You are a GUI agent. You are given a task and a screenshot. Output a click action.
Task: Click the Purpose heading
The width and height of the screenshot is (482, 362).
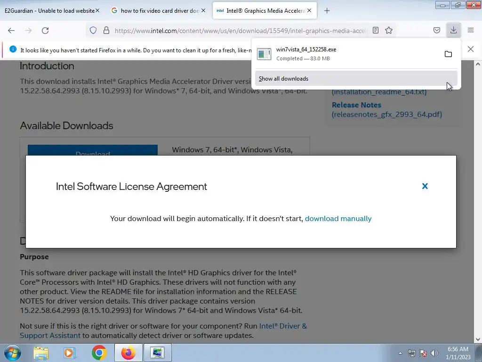[34, 257]
